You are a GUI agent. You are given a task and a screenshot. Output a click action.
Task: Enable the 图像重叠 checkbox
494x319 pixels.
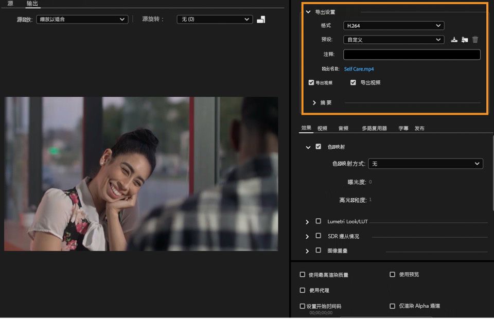point(318,250)
